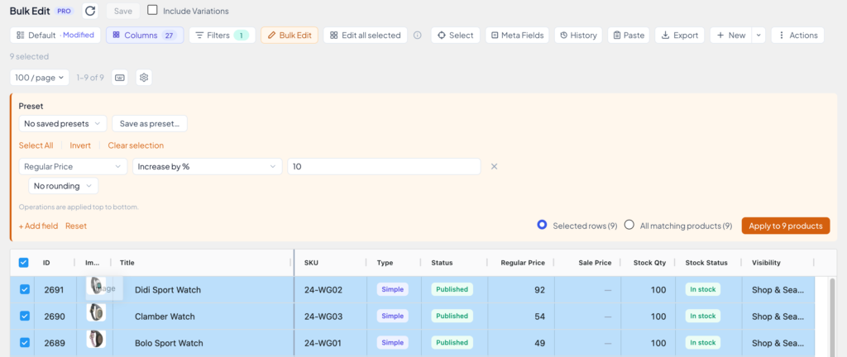Screen dimensions: 847x357
Task: Click the Export button
Action: click(680, 35)
